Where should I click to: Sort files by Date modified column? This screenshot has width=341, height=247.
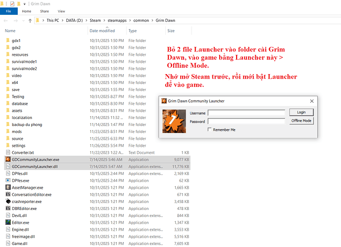pos(102,31)
